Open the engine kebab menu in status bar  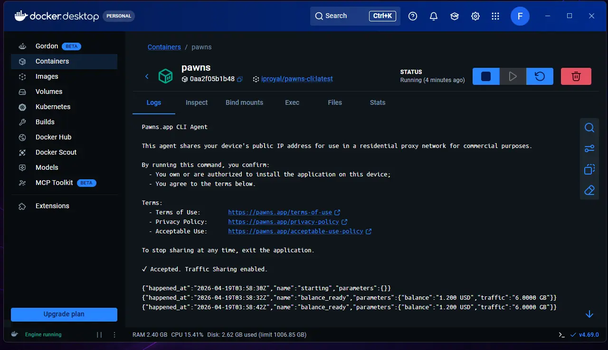click(114, 334)
